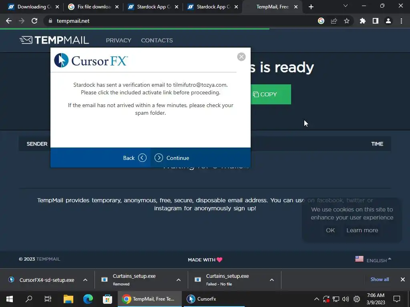Launch Microsoft Edge from the taskbar
Viewport: 410px width, 307px height.
click(x=88, y=299)
